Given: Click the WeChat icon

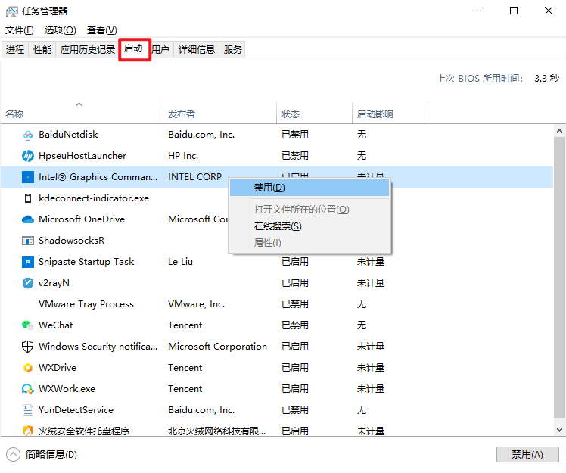Looking at the screenshot, I should (28, 325).
